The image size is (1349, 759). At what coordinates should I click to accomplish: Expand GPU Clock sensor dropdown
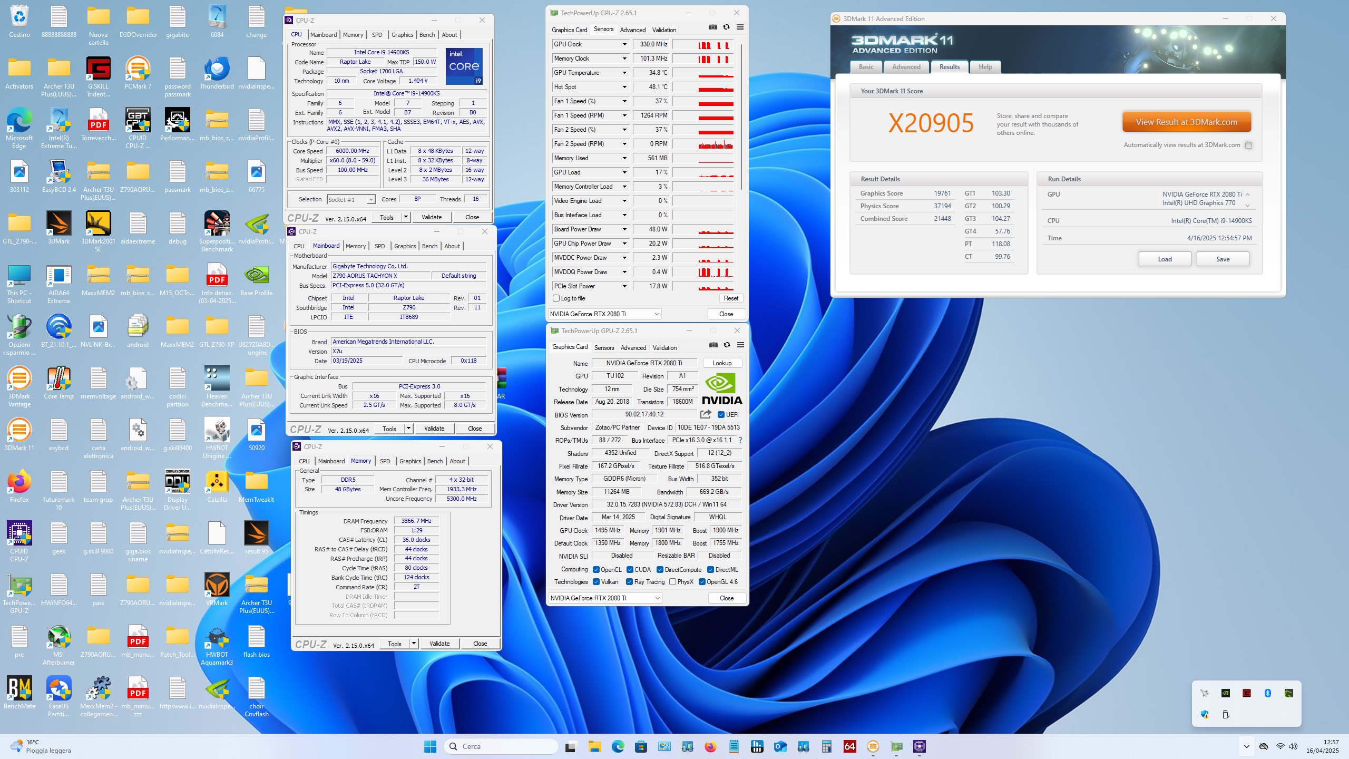(624, 44)
